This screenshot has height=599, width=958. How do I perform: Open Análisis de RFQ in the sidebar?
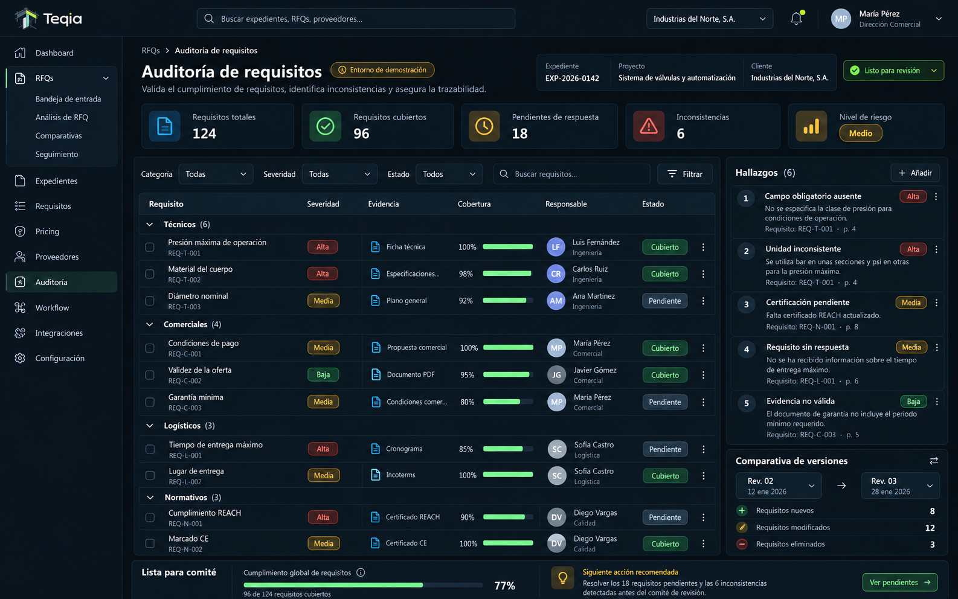click(62, 117)
